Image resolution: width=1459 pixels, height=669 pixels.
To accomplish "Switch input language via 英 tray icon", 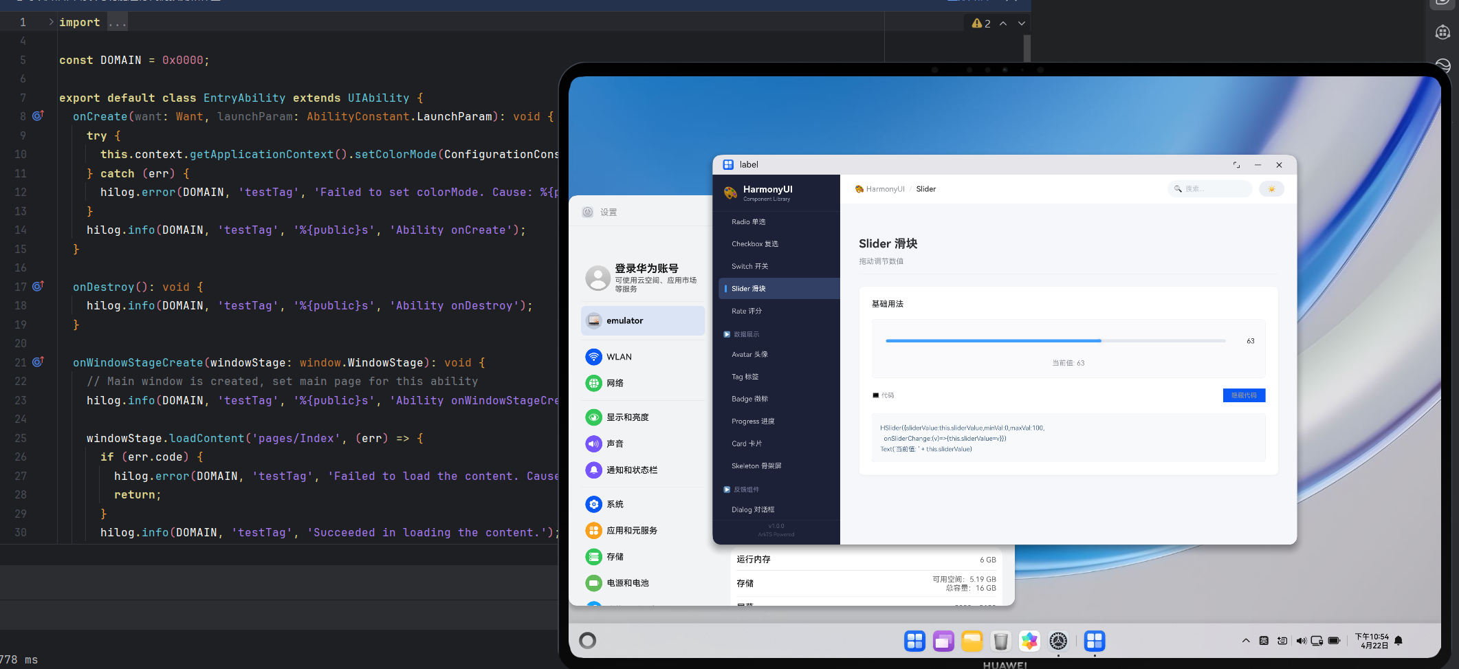I will [1264, 641].
